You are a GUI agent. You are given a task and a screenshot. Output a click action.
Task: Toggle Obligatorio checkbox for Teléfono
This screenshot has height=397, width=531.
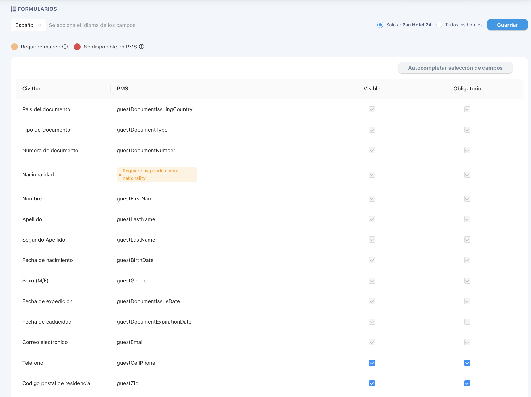pos(467,363)
